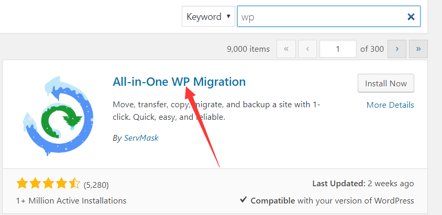Viewport: 442px width, 215px height.
Task: Click the Compatible checkmark icon
Action: click(x=244, y=200)
